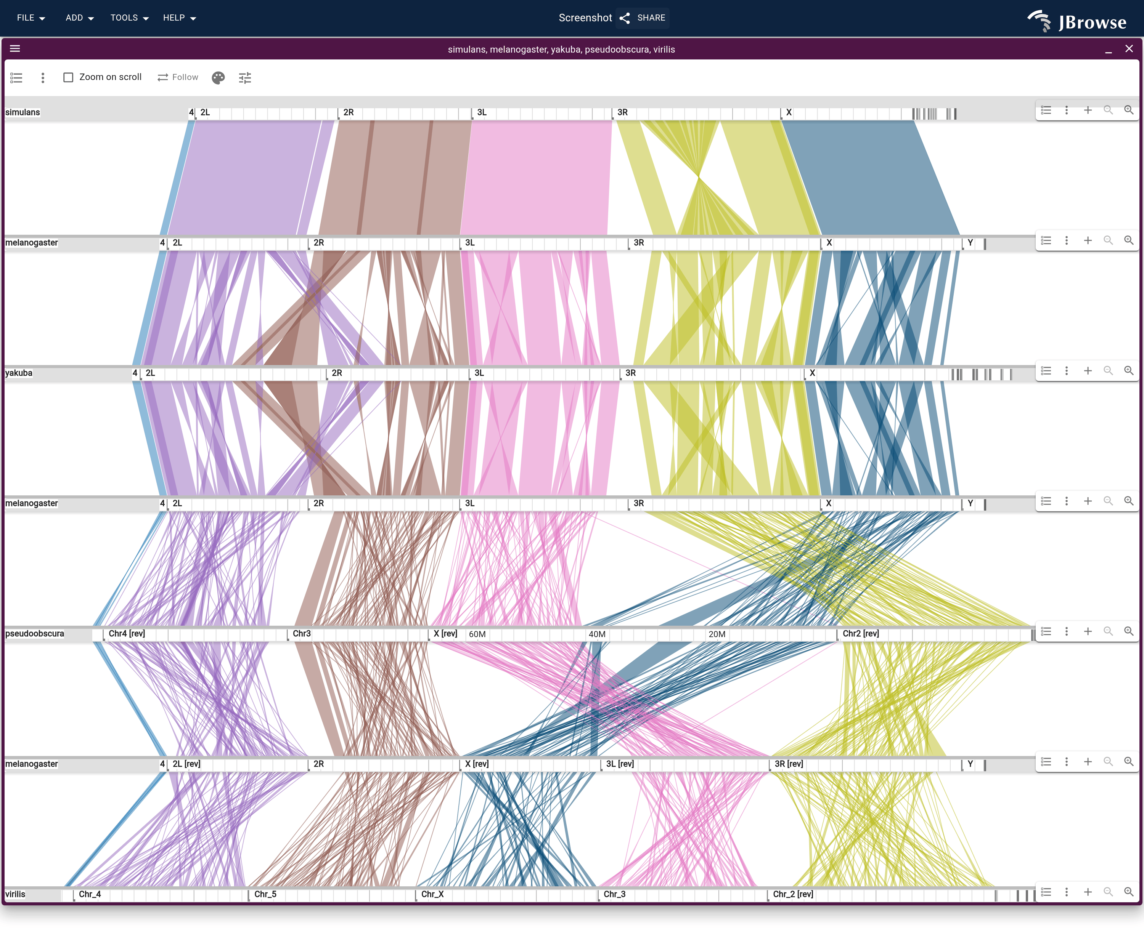1144x945 pixels.
Task: Click the share icon next to Screenshot
Action: coord(625,18)
